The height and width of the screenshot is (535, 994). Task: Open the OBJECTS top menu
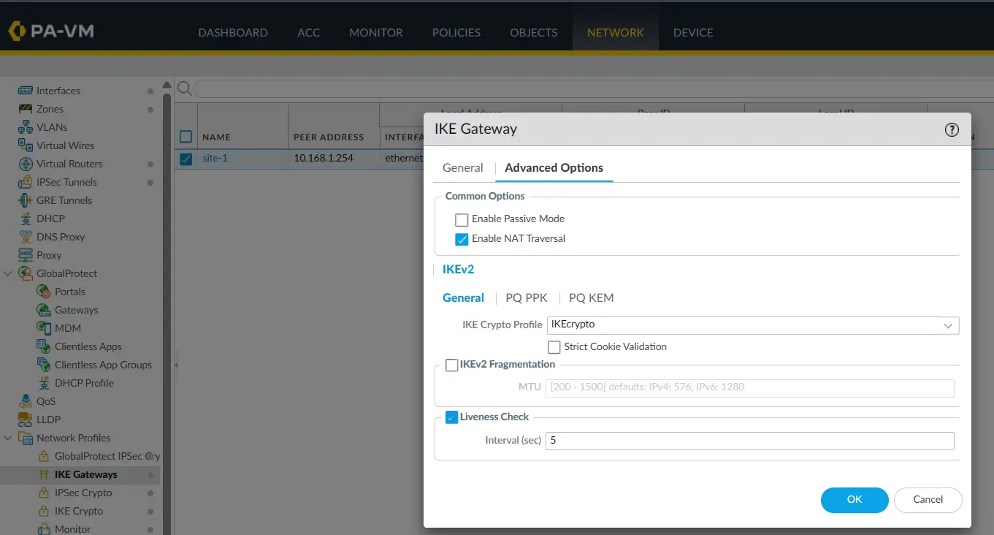[534, 32]
